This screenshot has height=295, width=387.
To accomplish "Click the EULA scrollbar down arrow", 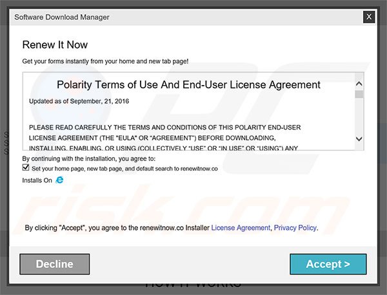I will pyautogui.click(x=359, y=139).
